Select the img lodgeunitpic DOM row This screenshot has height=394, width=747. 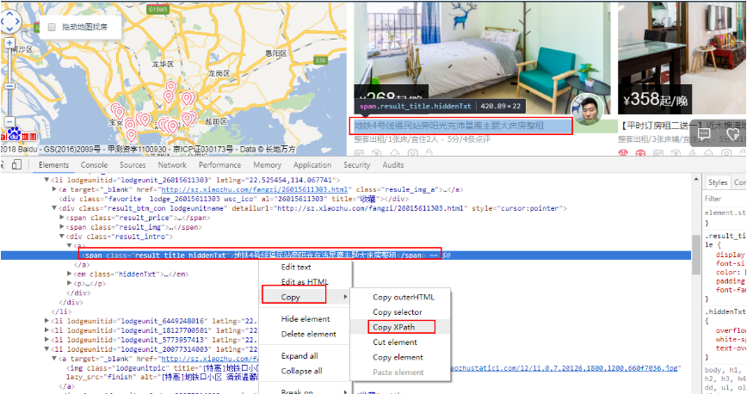(x=162, y=368)
